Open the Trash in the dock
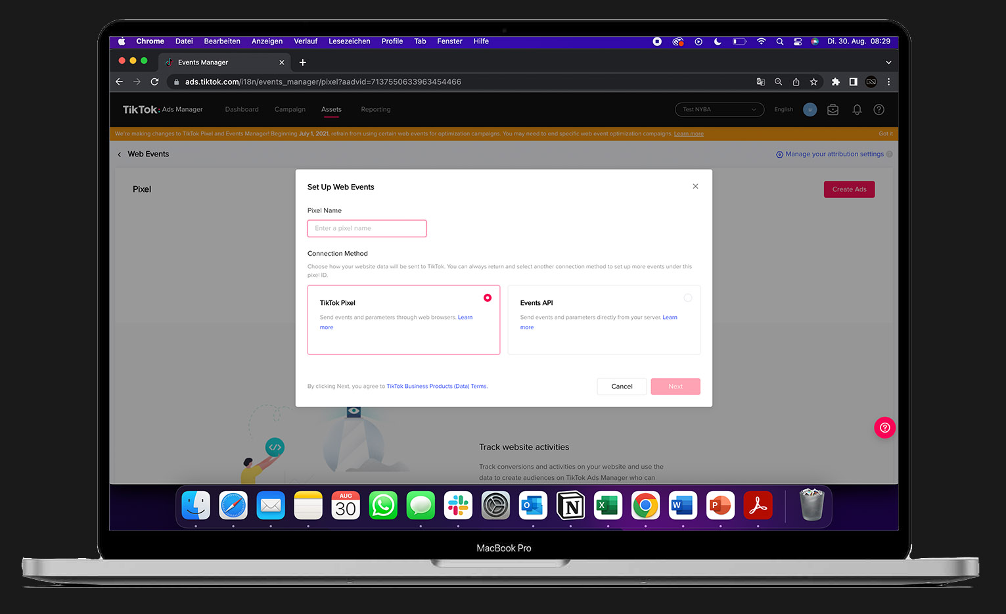The image size is (1006, 614). click(x=812, y=506)
